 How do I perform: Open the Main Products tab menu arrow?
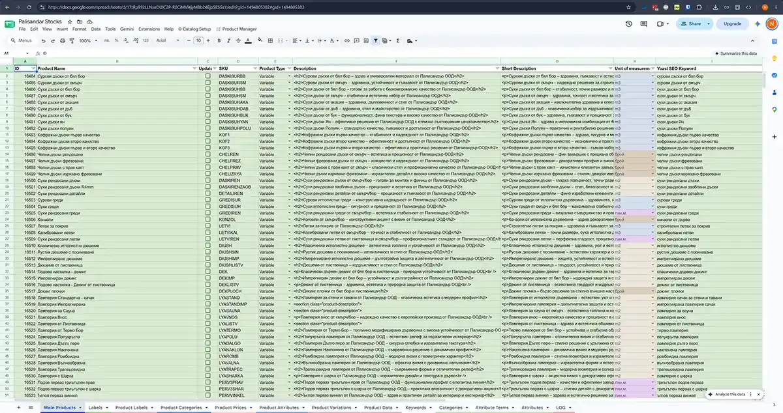click(80, 408)
